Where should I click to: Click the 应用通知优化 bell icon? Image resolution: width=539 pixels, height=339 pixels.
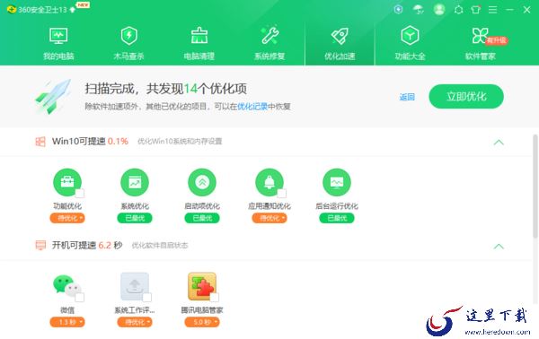click(269, 182)
